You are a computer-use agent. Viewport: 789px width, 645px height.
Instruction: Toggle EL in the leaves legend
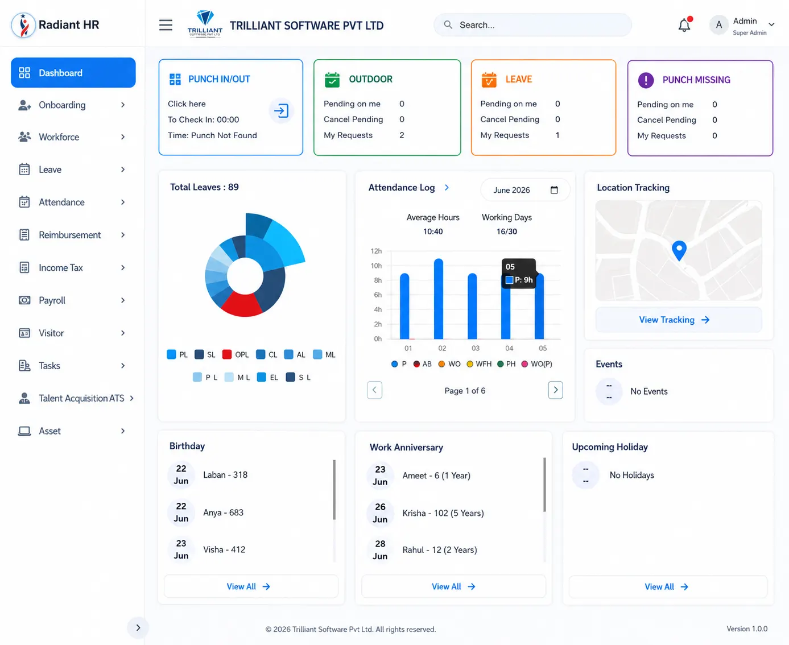click(x=267, y=377)
